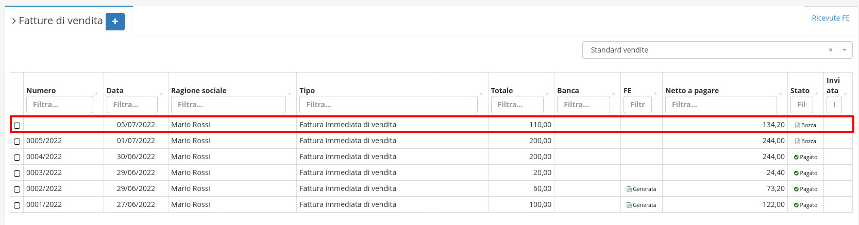Sort table by Numero column arrow
The height and width of the screenshot is (225, 859).
[96, 93]
